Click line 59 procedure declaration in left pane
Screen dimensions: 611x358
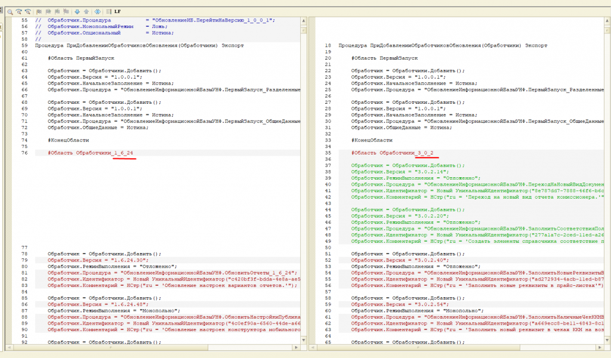point(139,45)
